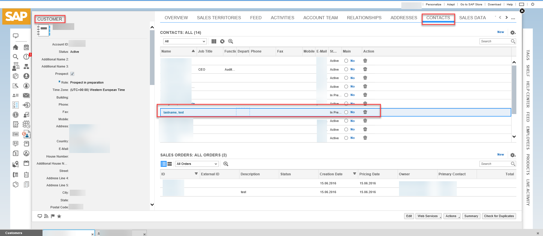Open the envelope mail sidebar icon
Image resolution: width=543 pixels, height=236 pixels.
coord(26,95)
